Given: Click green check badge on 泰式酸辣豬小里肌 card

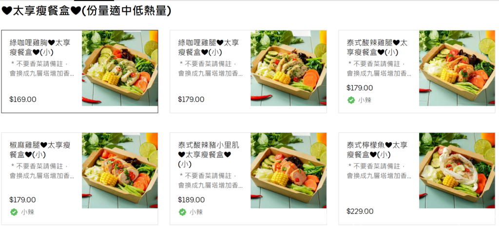Looking at the screenshot, I should pyautogui.click(x=182, y=212).
